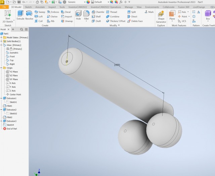
Task: Choose the Shell tool
Action: [96, 16]
